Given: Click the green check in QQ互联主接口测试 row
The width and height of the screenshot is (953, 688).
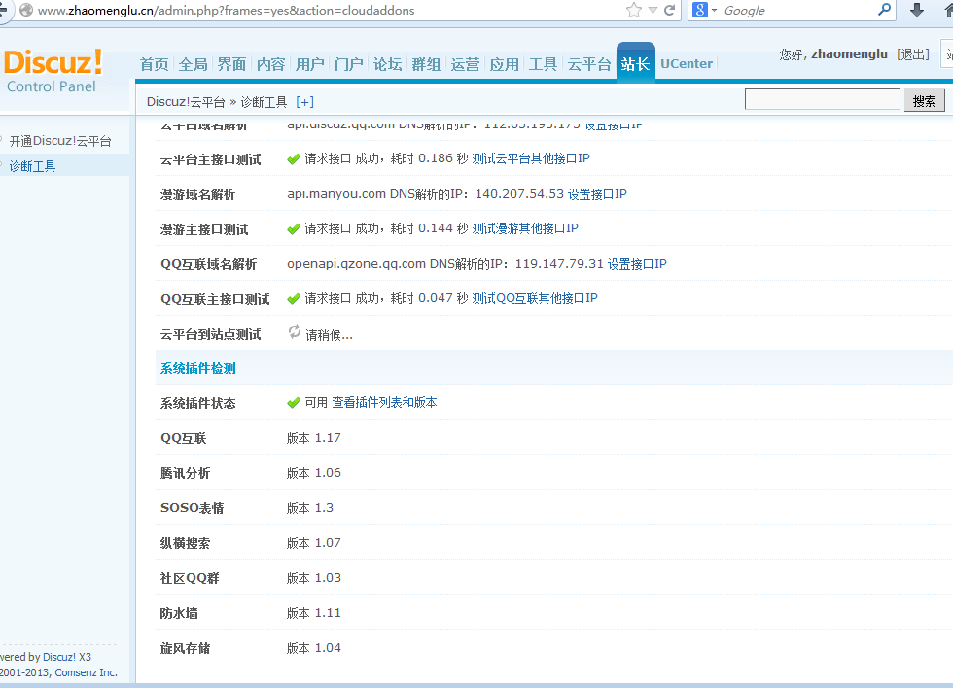Looking at the screenshot, I should pos(294,298).
